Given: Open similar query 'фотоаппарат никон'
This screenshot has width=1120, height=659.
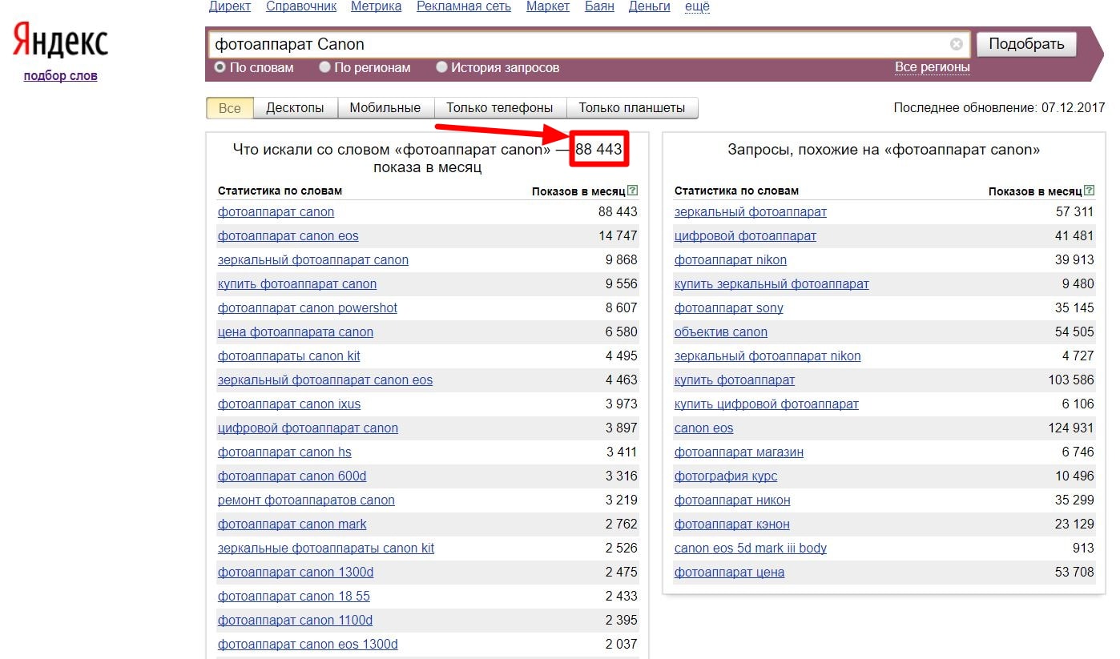Looking at the screenshot, I should click(x=732, y=500).
